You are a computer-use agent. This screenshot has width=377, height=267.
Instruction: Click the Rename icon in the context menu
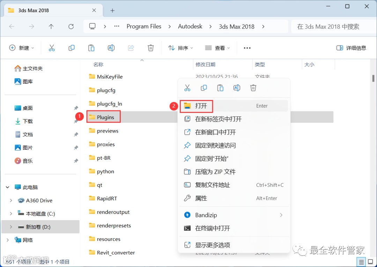[237, 88]
